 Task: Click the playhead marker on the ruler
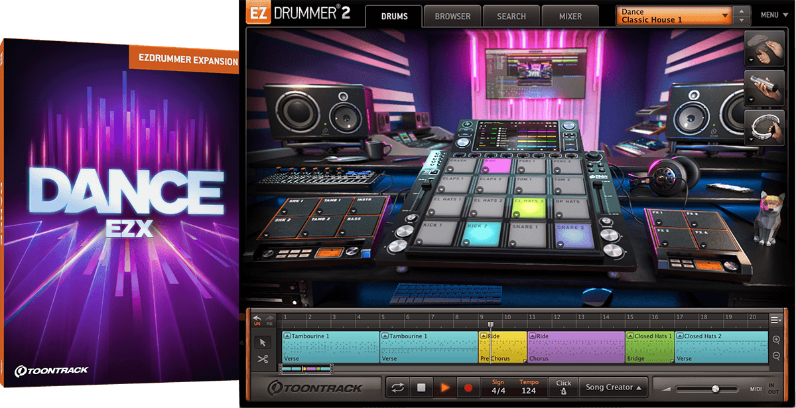point(491,325)
